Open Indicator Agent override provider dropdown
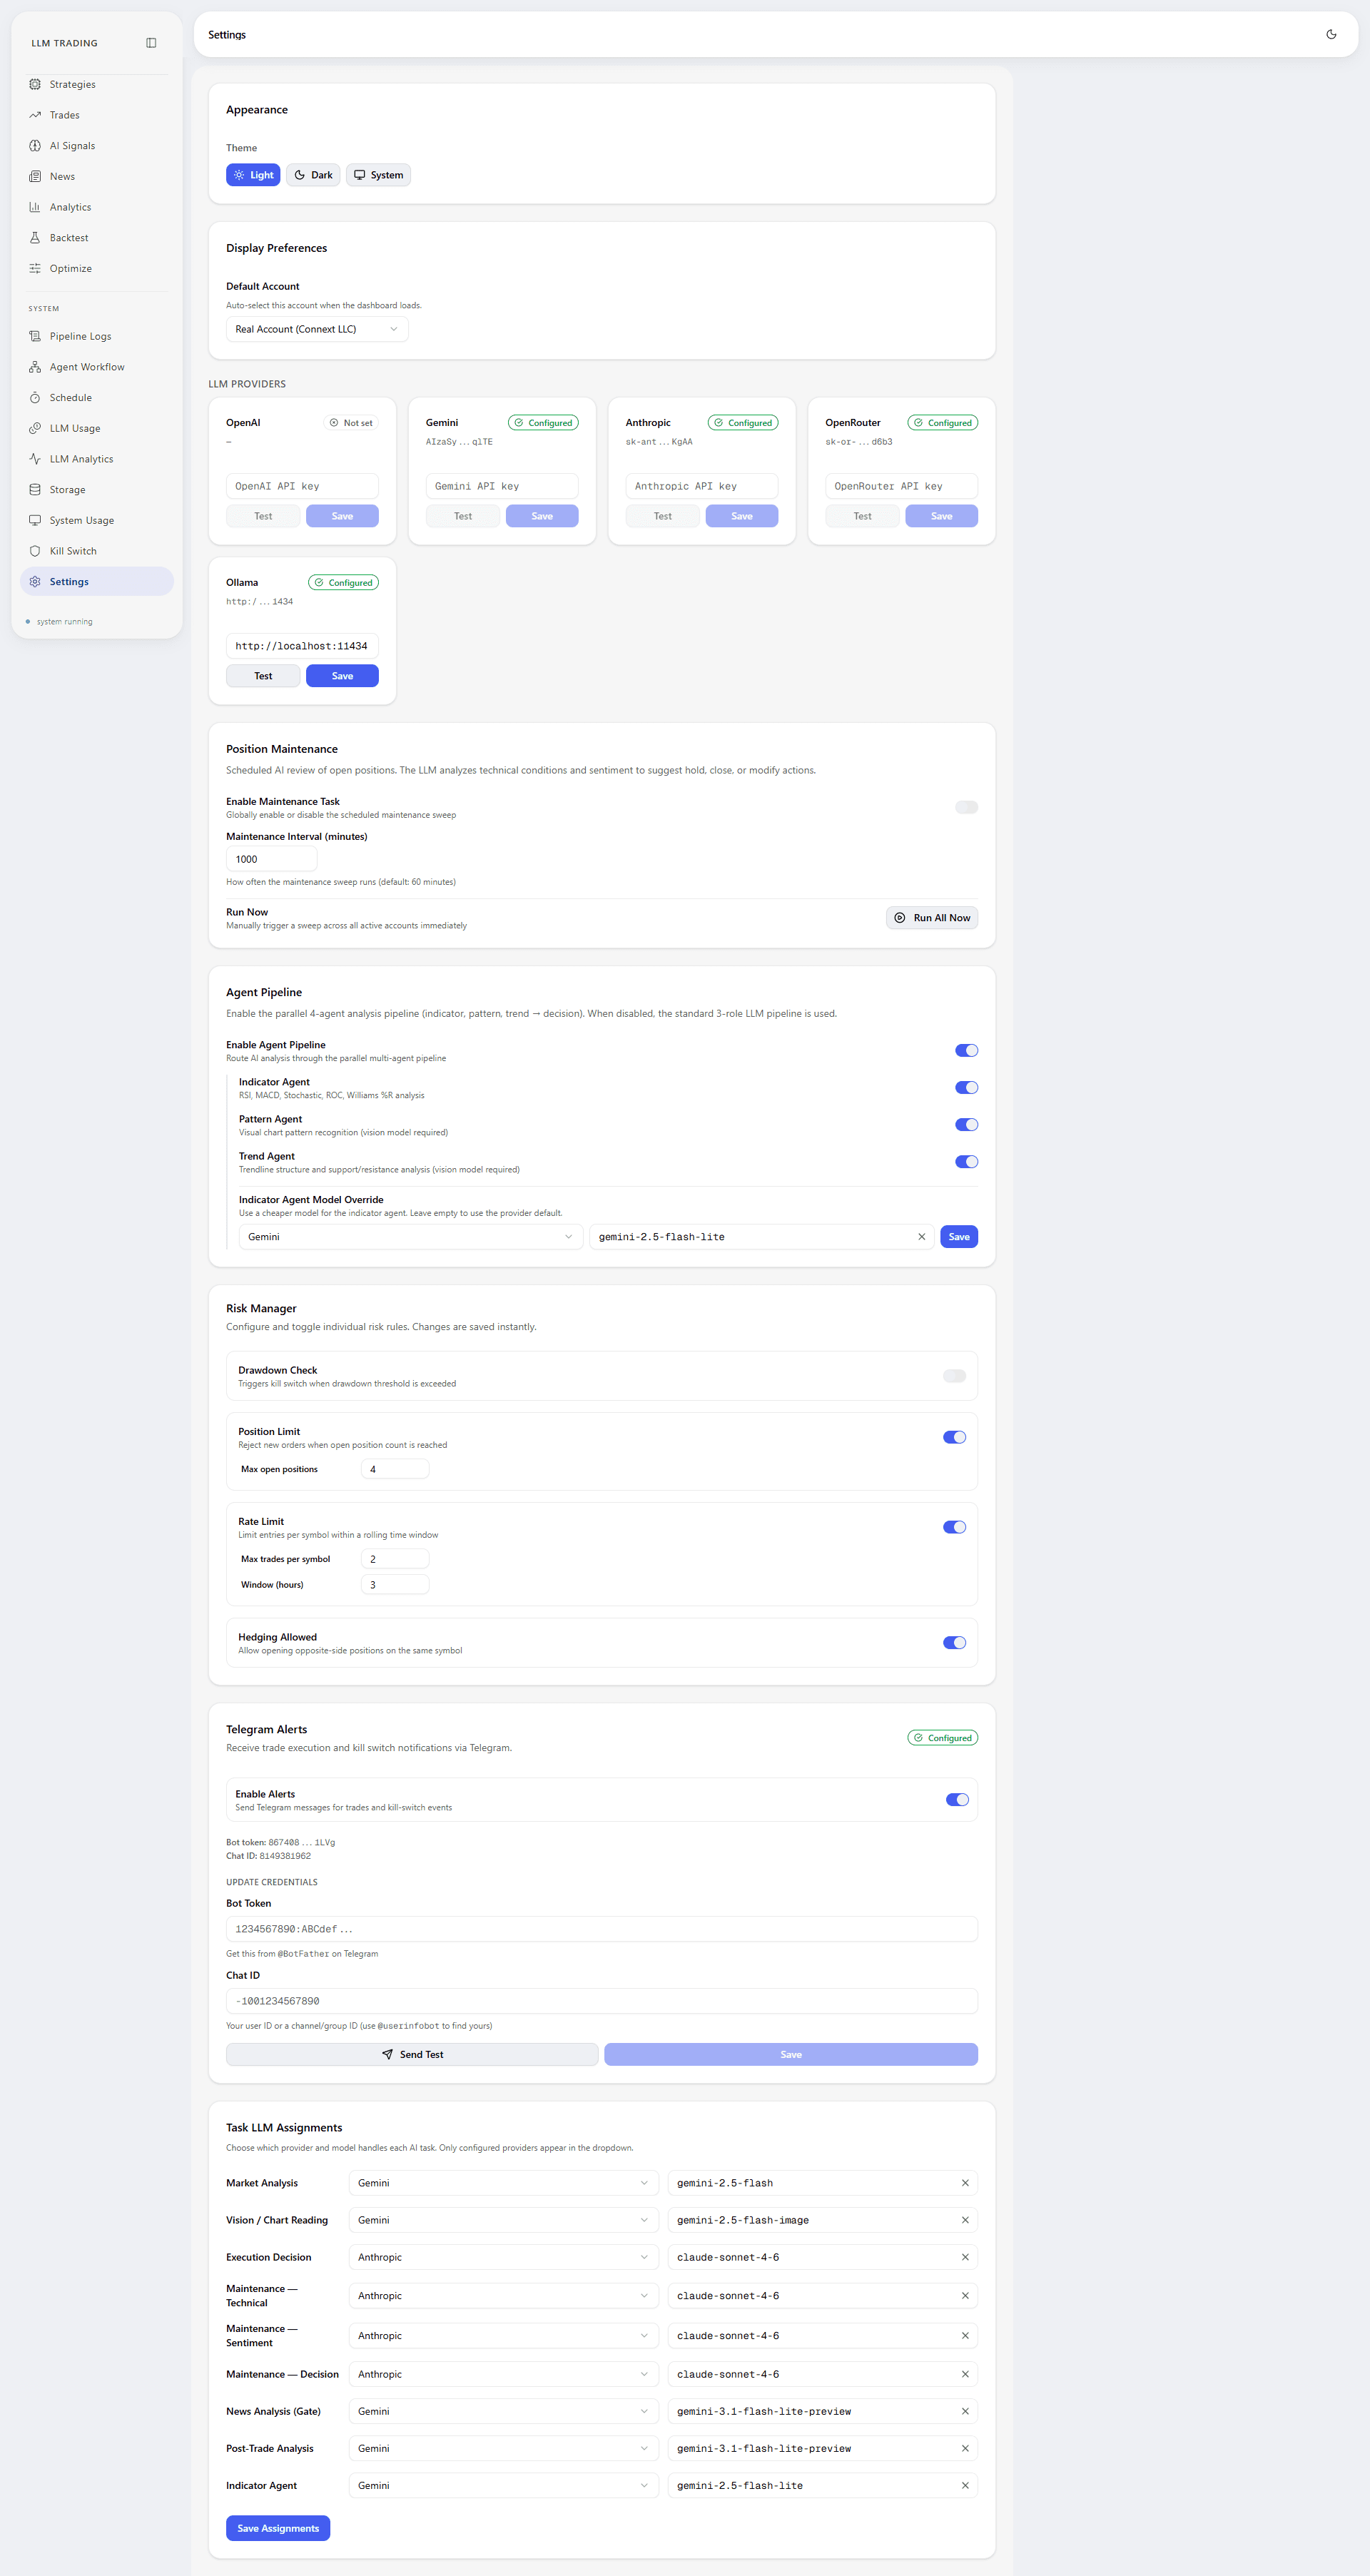The image size is (1370, 2576). (410, 1237)
